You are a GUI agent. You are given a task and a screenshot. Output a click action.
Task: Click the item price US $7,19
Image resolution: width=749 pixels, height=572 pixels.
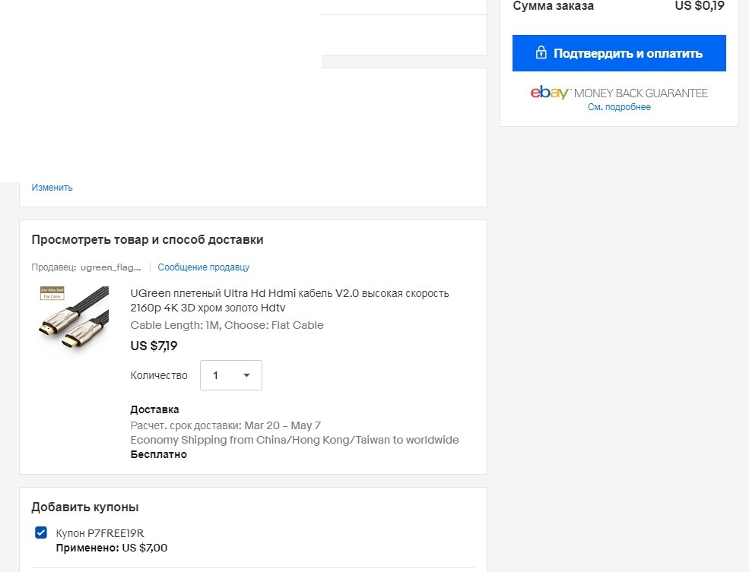[x=154, y=346]
